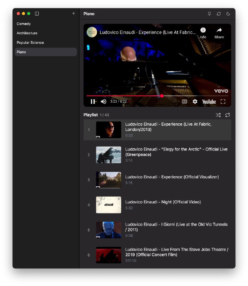
Task: Click the red progress bar scrubber
Action: click(162, 96)
